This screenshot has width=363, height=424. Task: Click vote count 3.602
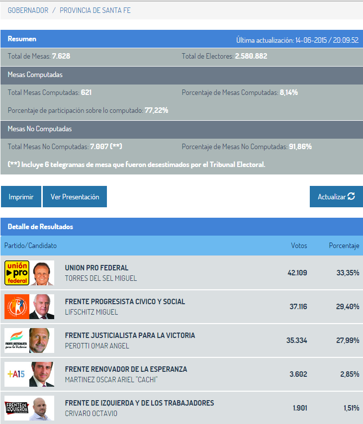pyautogui.click(x=298, y=374)
